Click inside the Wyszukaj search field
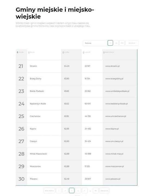The height and width of the screenshot is (196, 146). coord(95,43)
